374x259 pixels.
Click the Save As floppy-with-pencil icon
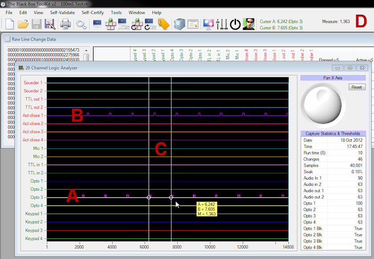point(49,24)
